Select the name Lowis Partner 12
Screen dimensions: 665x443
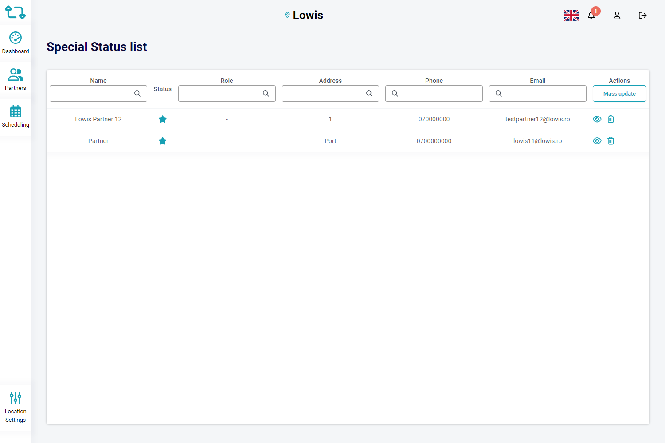pos(98,119)
